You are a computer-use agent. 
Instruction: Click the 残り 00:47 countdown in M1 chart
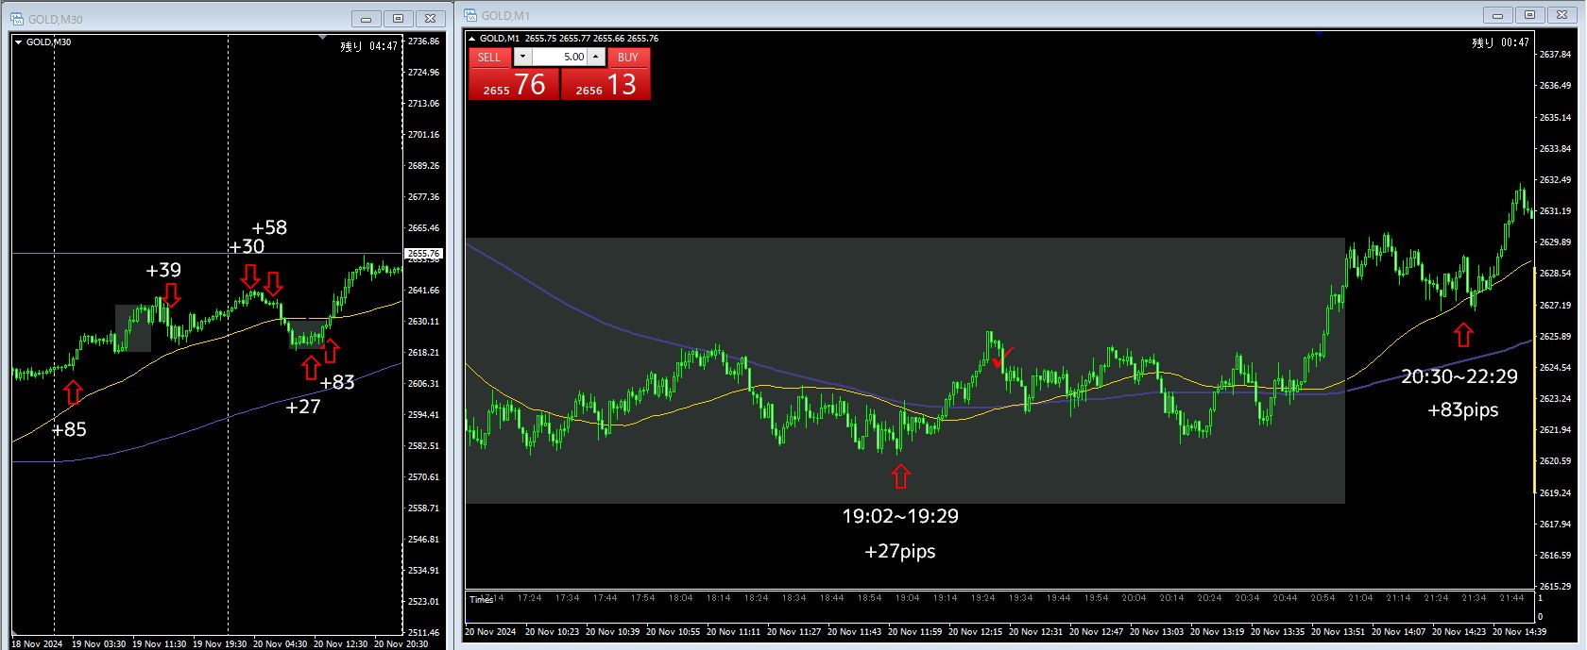pos(1501,42)
